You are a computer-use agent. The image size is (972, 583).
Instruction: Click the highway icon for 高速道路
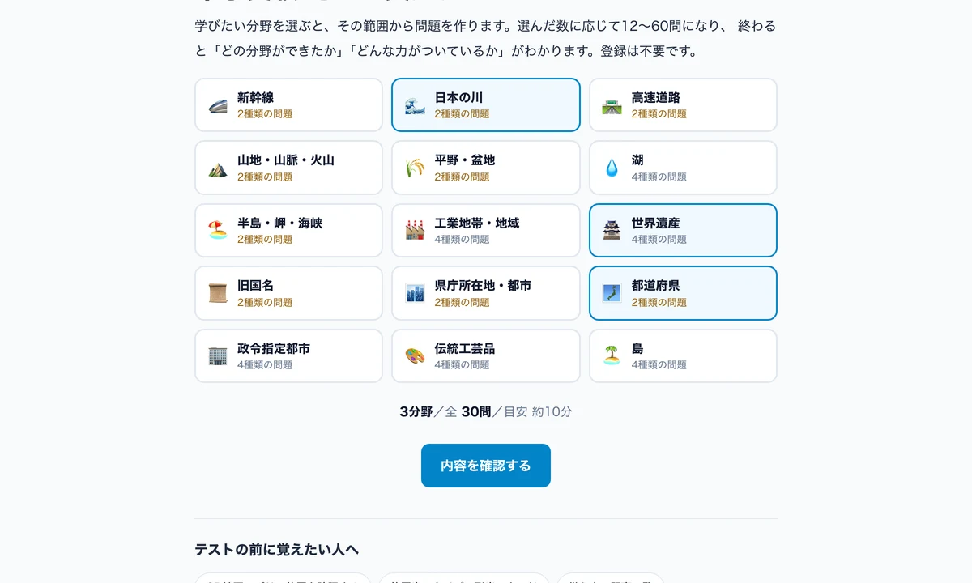(612, 105)
